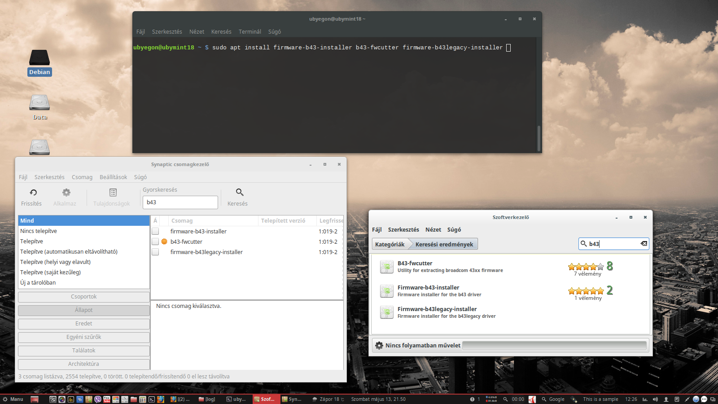This screenshot has width=718, height=404.
Task: Click the Eredet filter button
Action: (84, 324)
